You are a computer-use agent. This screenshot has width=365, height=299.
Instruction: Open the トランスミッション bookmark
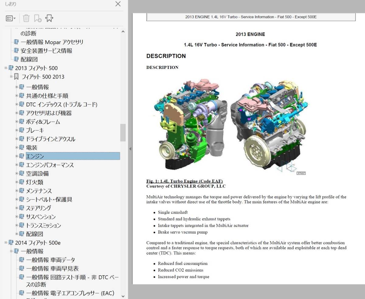pyautogui.click(x=43, y=226)
